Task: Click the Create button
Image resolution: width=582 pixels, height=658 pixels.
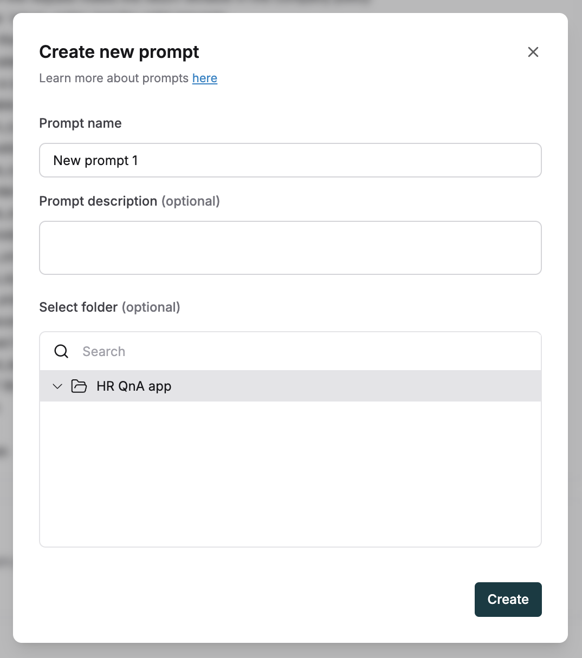Action: (508, 600)
